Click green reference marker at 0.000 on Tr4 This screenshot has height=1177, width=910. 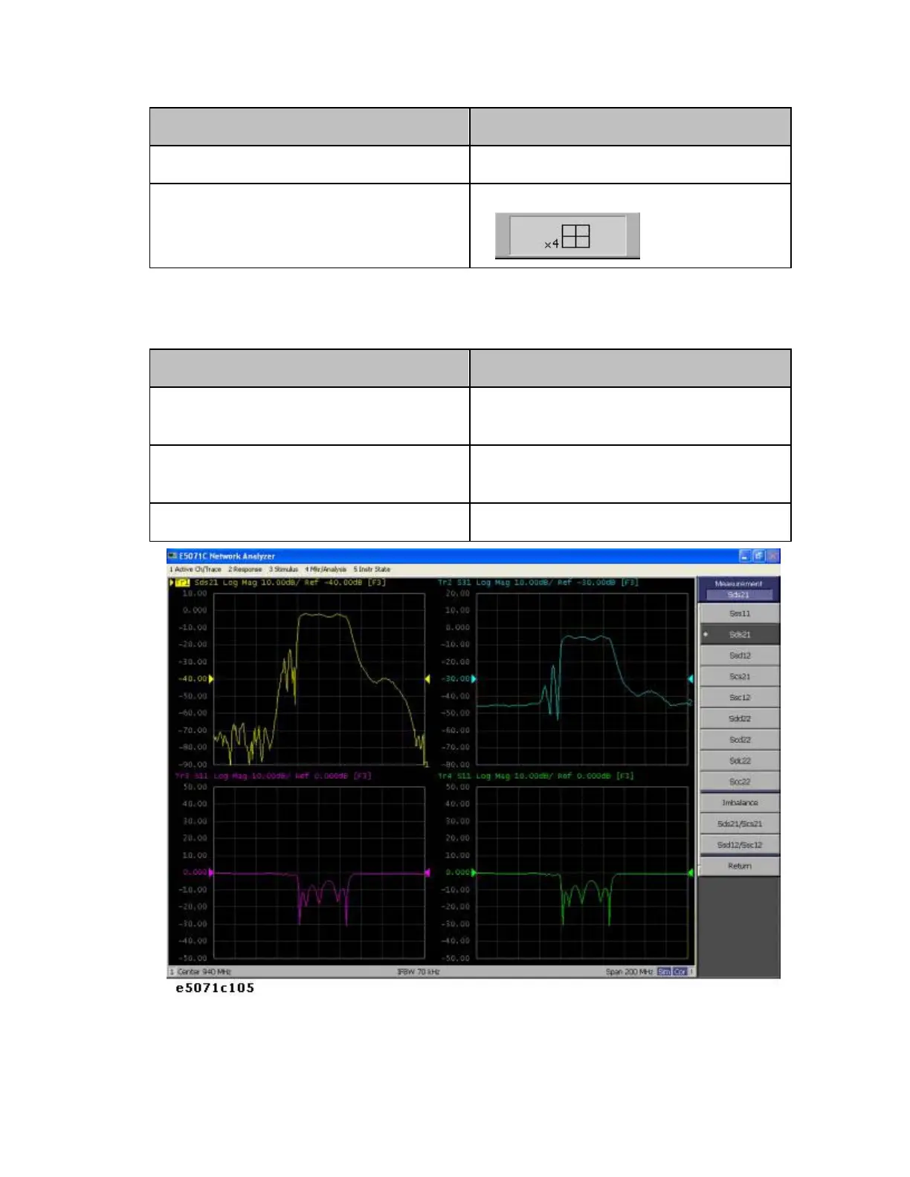(474, 872)
